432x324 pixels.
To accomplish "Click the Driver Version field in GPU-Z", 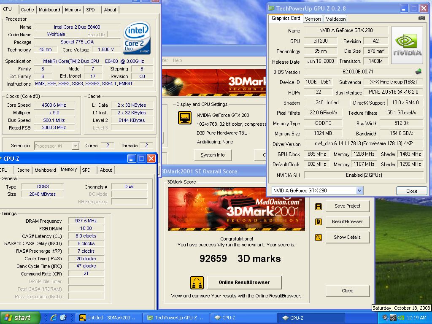I will pos(364,143).
